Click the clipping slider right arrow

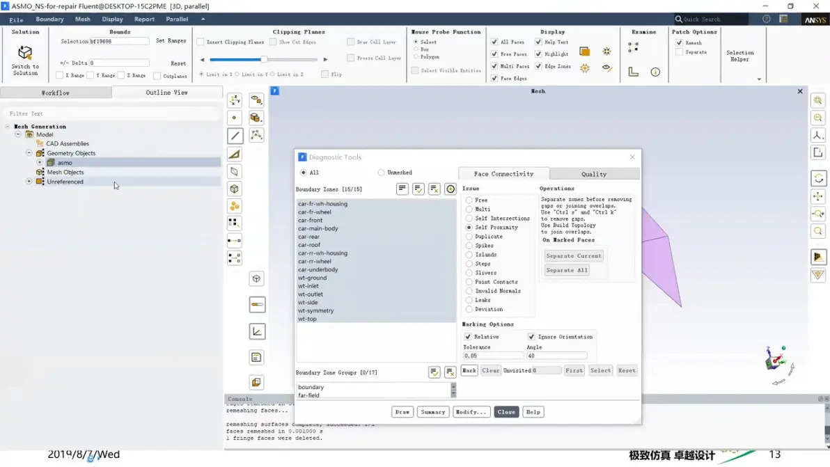325,59
